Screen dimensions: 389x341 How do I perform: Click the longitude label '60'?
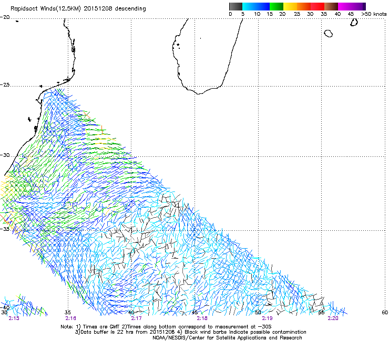click(385, 313)
